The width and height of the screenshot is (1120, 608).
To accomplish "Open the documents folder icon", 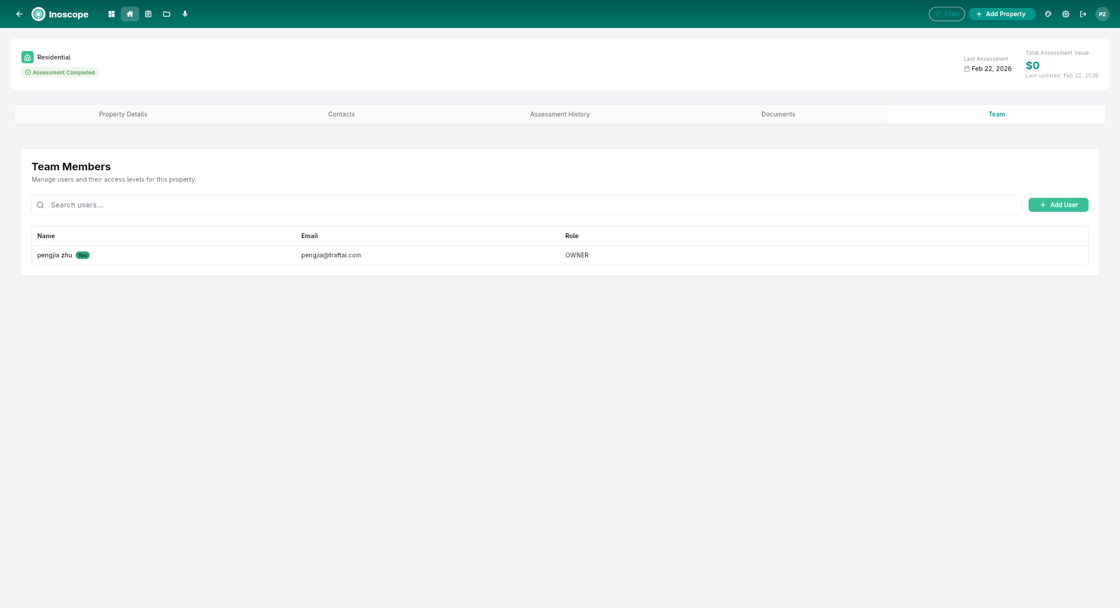I will [166, 13].
